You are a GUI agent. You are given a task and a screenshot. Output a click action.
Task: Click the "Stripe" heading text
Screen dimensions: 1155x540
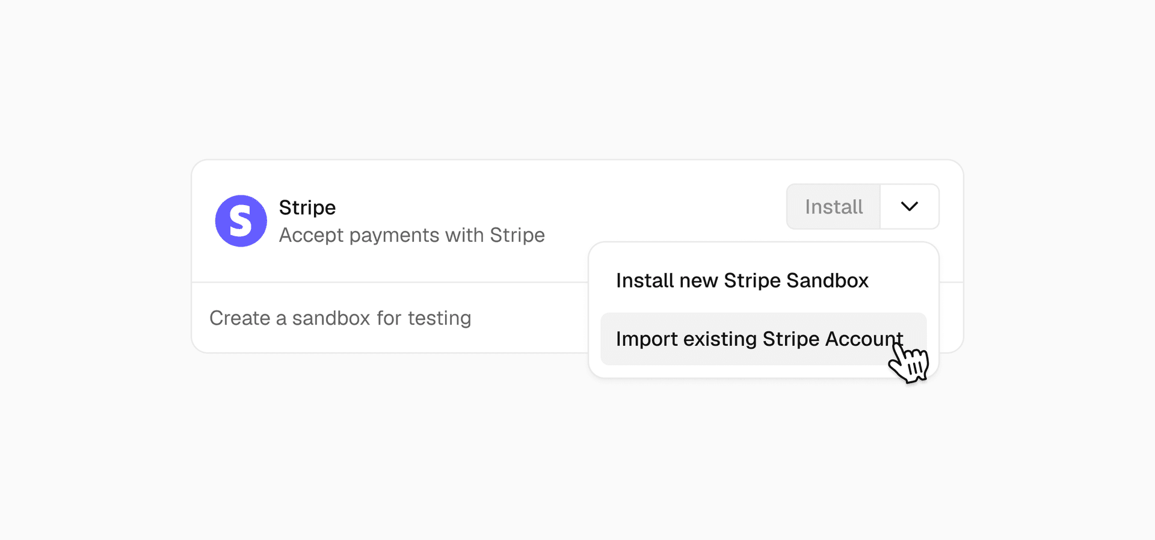[x=307, y=207]
